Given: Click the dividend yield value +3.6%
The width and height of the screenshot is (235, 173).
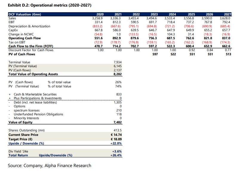Looking at the screenshot, I should [117, 151].
